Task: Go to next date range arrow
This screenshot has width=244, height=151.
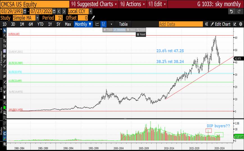Action: [x=64, y=11]
